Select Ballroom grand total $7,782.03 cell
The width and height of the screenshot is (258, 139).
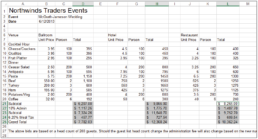tap(83, 123)
